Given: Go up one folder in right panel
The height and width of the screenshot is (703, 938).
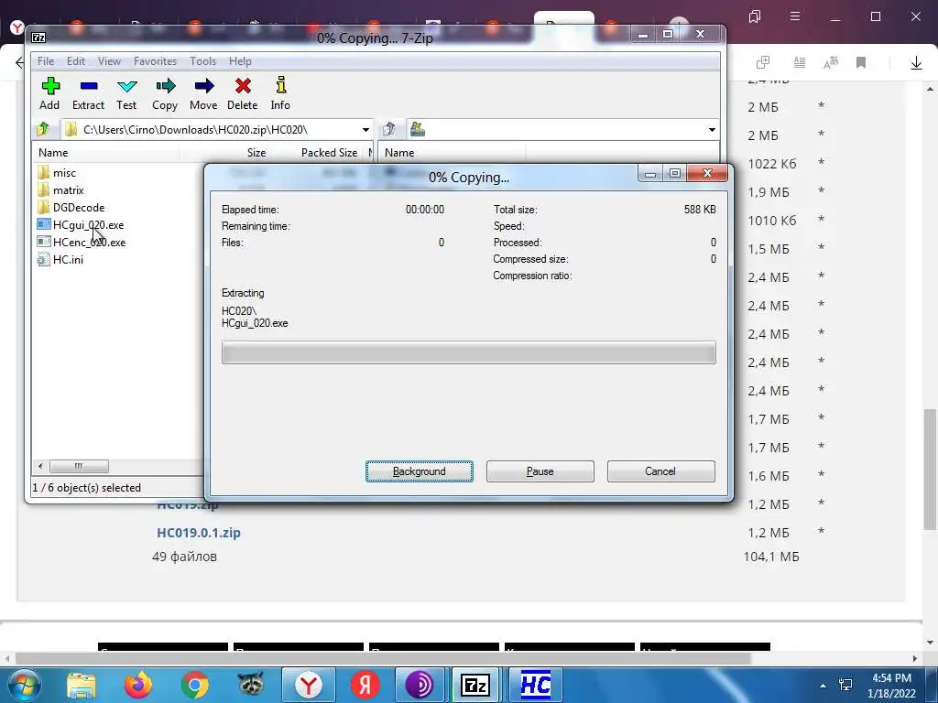Looking at the screenshot, I should tap(388, 129).
